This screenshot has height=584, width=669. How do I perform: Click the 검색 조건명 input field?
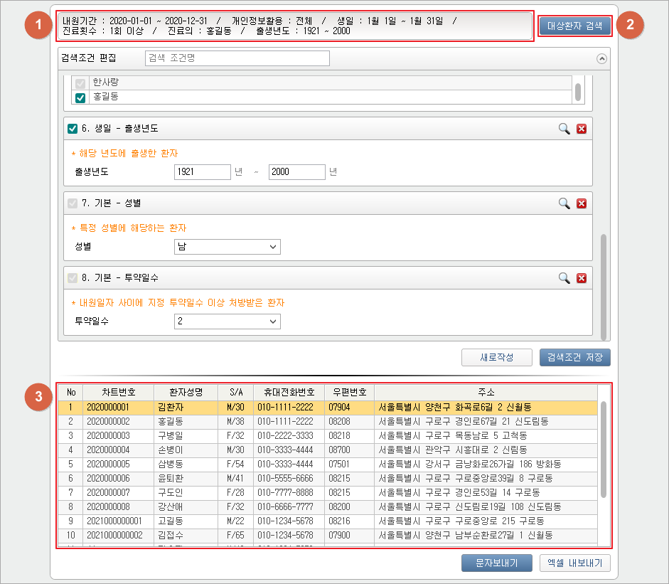point(237,58)
